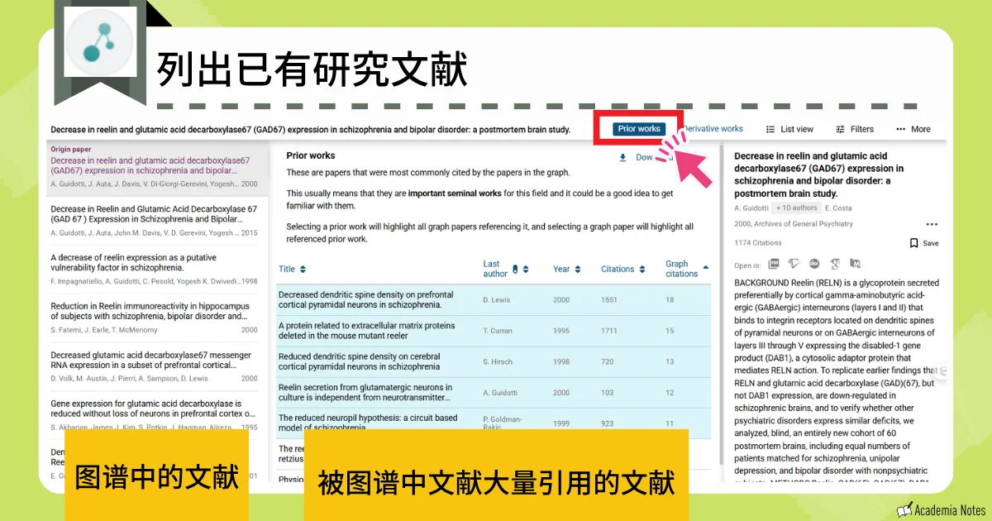Click the three-dots icon beside More
992x521 pixels.
pos(900,129)
